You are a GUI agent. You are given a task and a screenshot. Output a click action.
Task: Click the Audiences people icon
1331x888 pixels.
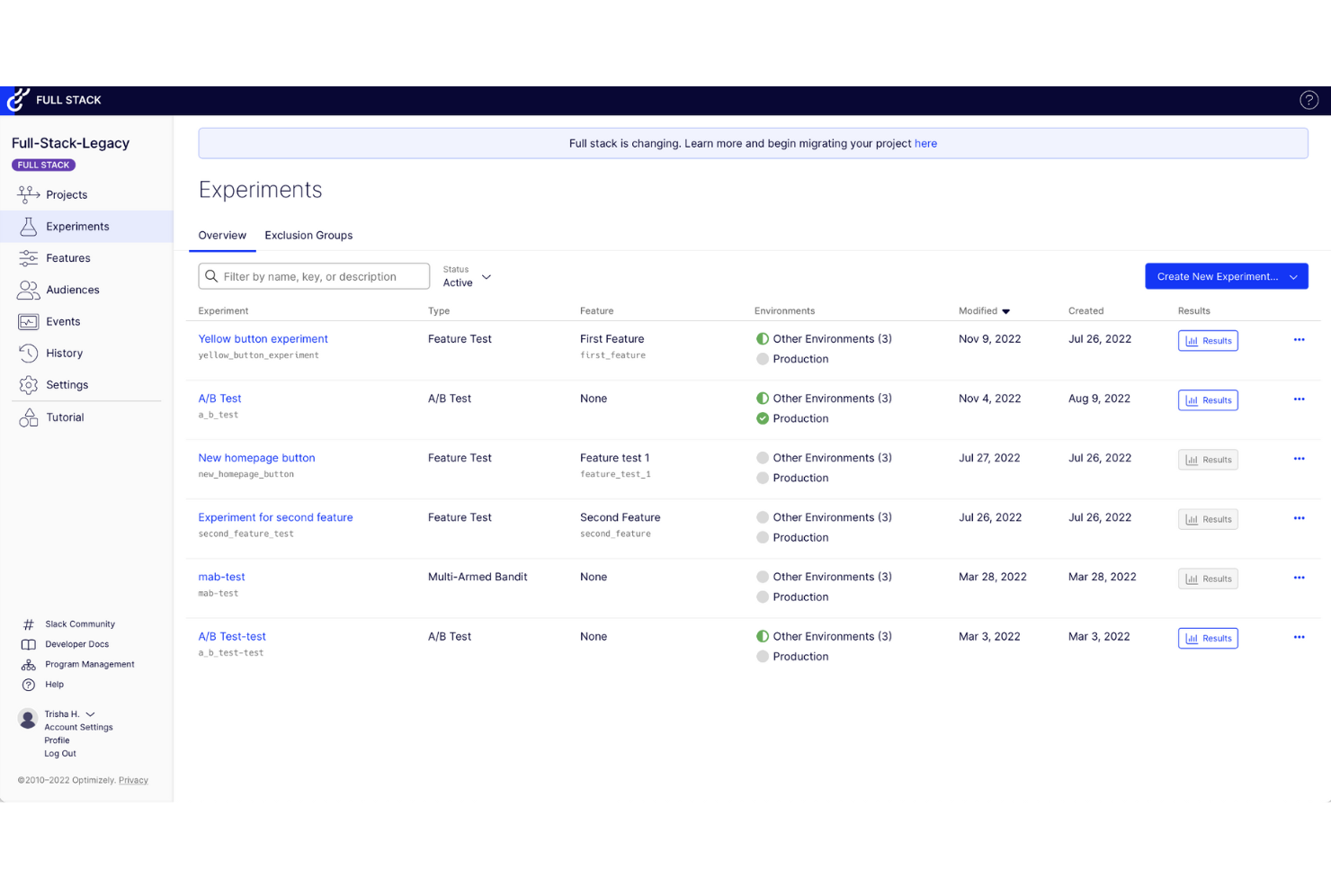[x=29, y=290]
